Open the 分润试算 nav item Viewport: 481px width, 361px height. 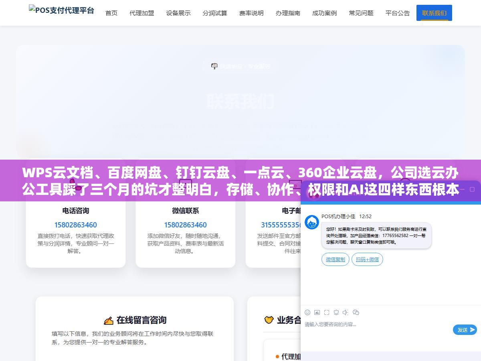215,13
